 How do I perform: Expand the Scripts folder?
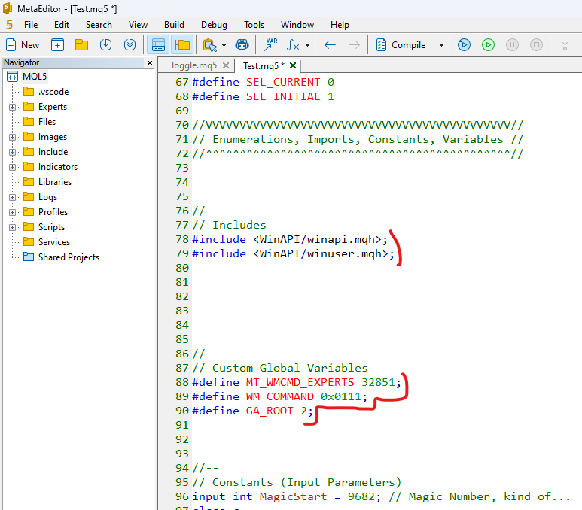click(x=12, y=227)
